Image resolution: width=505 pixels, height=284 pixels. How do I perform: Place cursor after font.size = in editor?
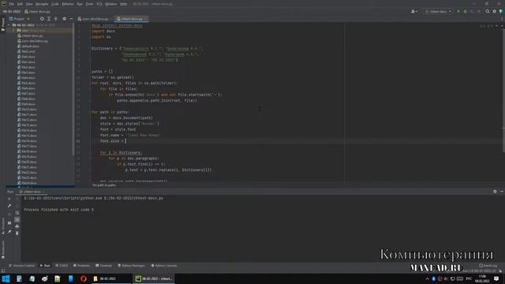coord(125,141)
